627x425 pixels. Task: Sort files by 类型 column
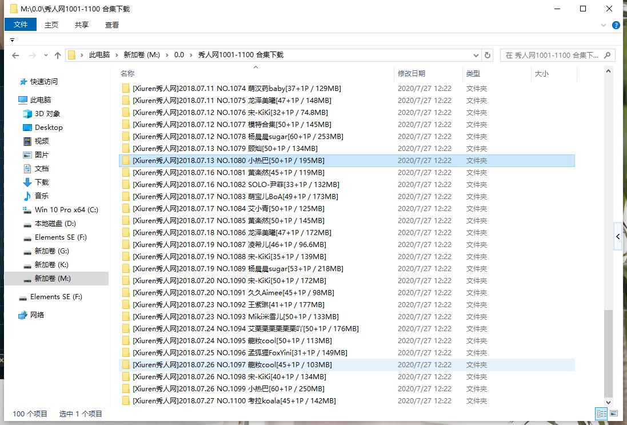click(473, 74)
